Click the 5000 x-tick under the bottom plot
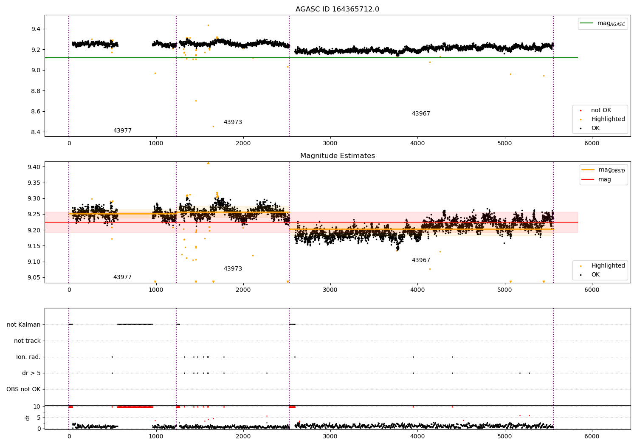Screen dimensions: 637x446 coord(505,437)
